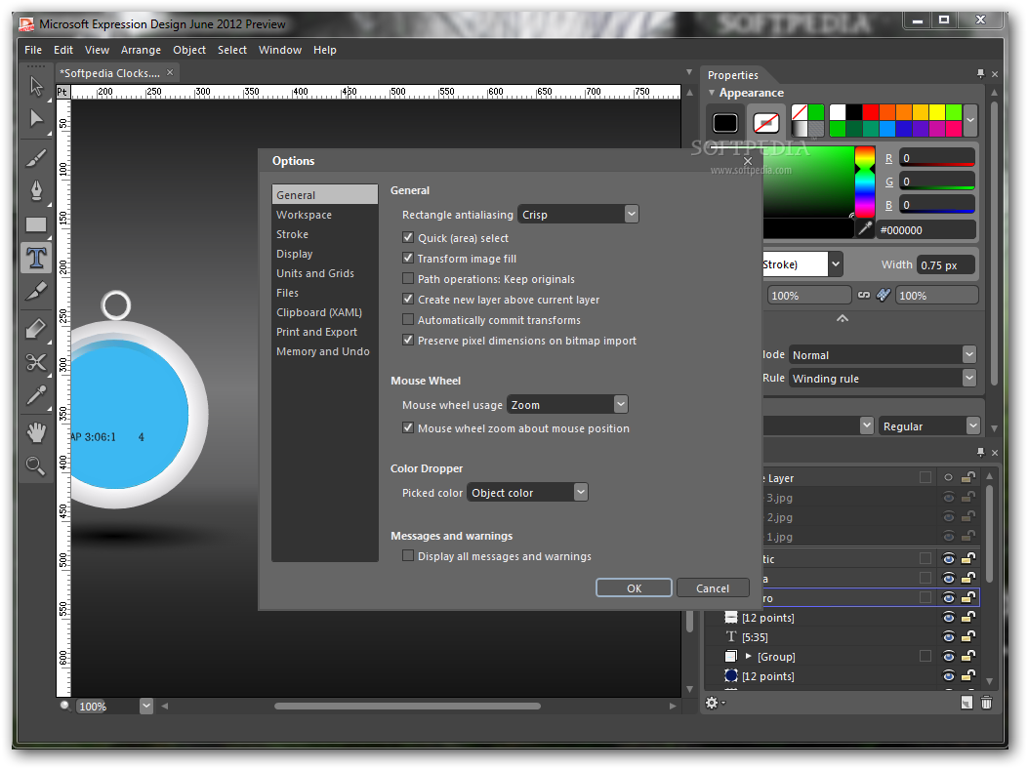Click the Fill box icon in Appearance
Viewport: 1028px width, 769px height.
coord(725,123)
